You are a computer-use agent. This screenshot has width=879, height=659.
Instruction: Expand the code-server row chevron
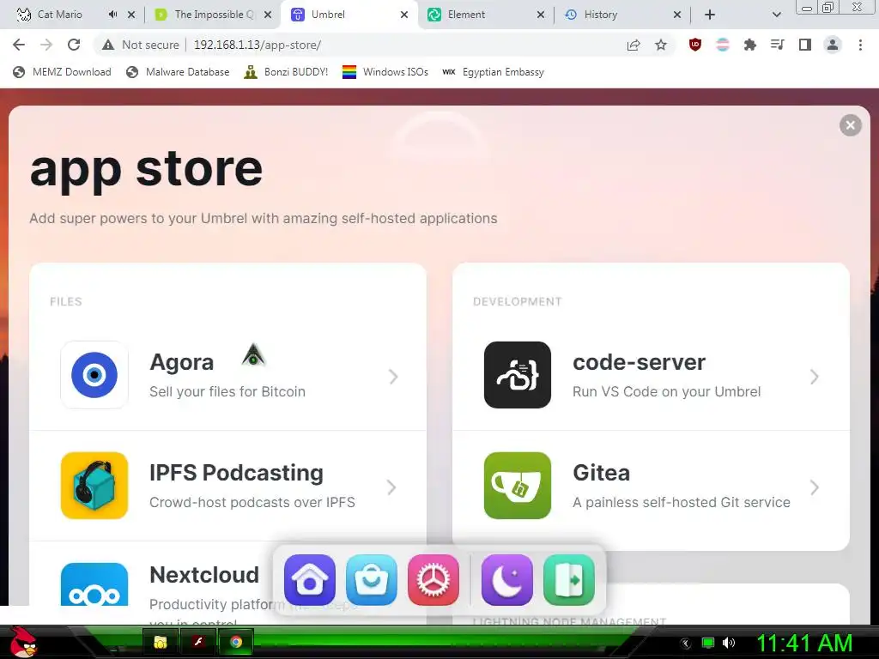click(x=815, y=377)
